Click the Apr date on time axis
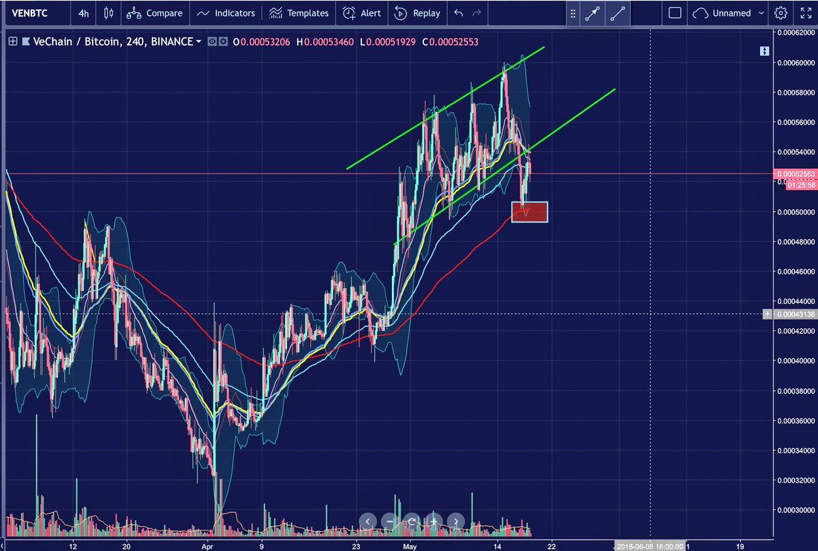The height and width of the screenshot is (551, 818). click(x=208, y=546)
